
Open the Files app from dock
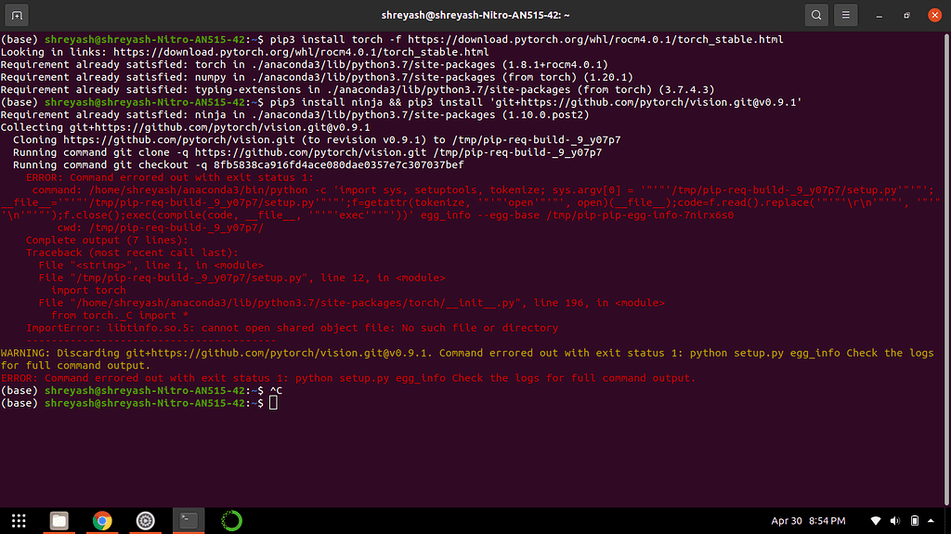59,520
